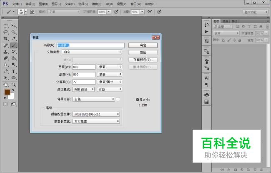Switch to the 通道 channels tab
Screen dimensions: 271x173
pos(225,21)
